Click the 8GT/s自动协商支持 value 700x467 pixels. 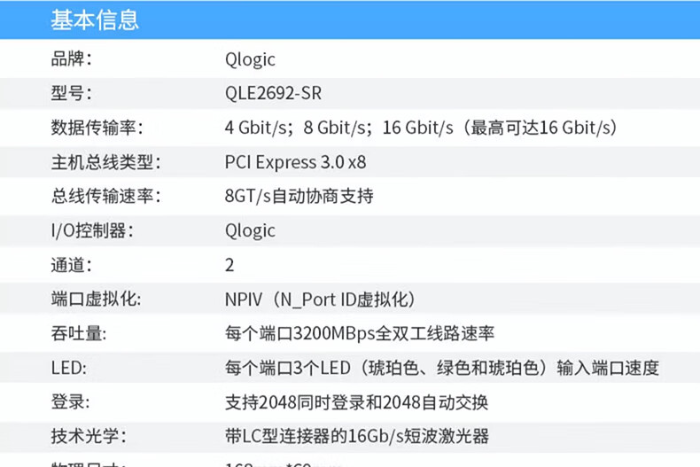(x=299, y=196)
